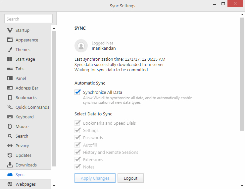Toggle the Settings sync checkbox
The image size is (245, 189).
[x=78, y=130]
